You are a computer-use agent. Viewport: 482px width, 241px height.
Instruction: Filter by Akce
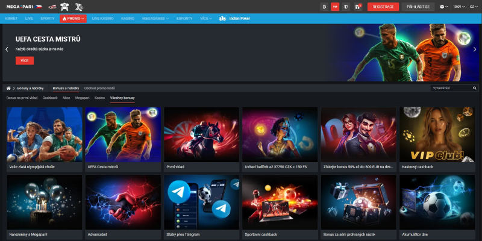pyautogui.click(x=66, y=98)
